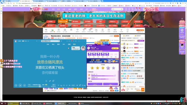187x105 pixels.
Task: Click the 阿鱼Ayu banner tag
Action: click(x=113, y=22)
